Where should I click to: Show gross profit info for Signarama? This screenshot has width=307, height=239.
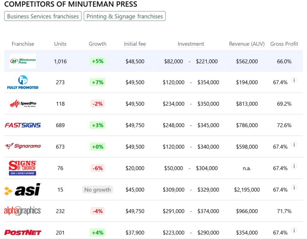click(x=294, y=144)
